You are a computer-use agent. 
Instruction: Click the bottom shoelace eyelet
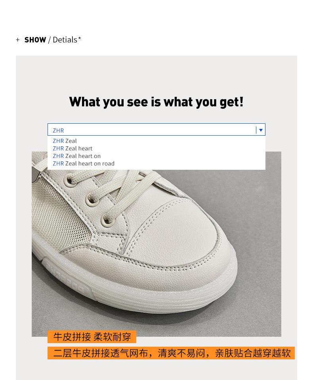pyautogui.click(x=107, y=220)
